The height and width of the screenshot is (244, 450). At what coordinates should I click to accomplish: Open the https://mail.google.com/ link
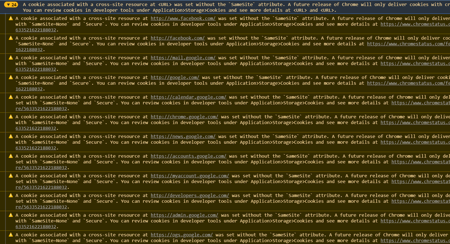pyautogui.click(x=183, y=58)
